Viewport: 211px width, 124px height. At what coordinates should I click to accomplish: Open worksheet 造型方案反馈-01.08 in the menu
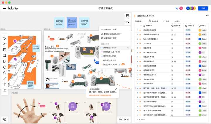115,64
